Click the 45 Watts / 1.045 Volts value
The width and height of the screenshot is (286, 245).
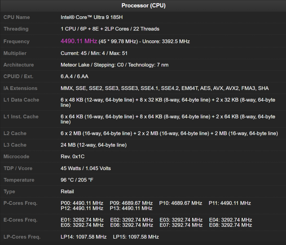pos(86,168)
